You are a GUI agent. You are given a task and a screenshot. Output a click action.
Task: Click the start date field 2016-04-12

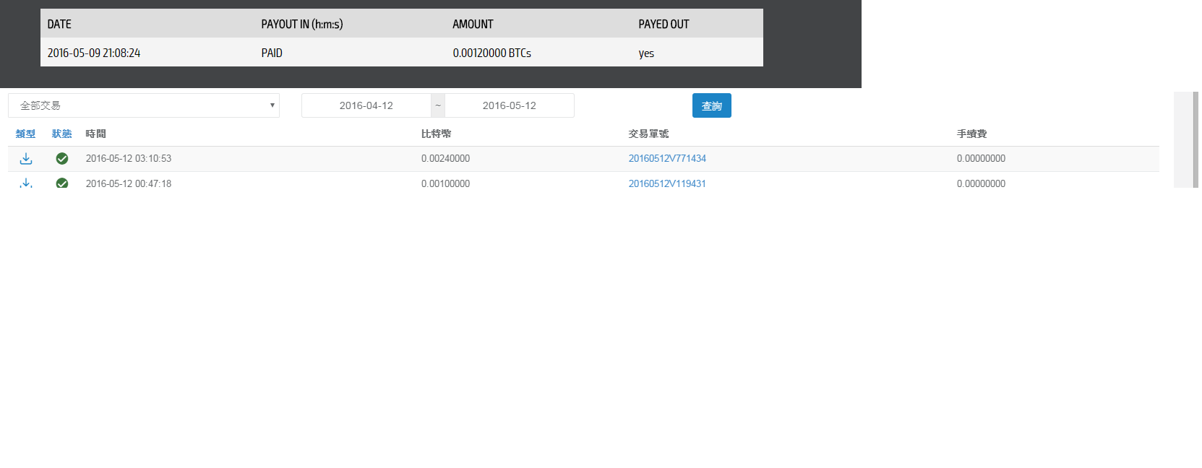pyautogui.click(x=366, y=105)
